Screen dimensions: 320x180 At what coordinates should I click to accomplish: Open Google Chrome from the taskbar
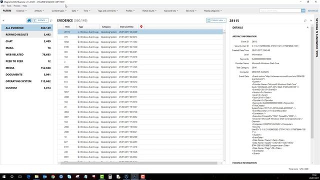tap(53, 176)
